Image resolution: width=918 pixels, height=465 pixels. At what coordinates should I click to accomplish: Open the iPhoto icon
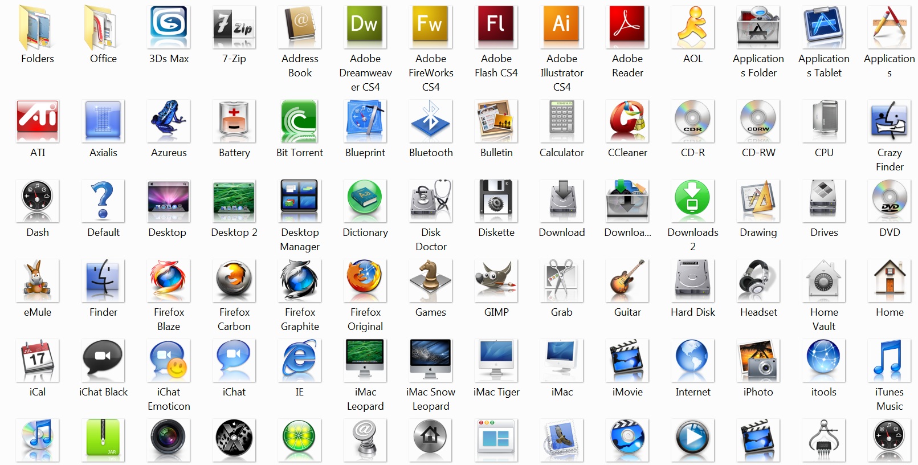(758, 360)
